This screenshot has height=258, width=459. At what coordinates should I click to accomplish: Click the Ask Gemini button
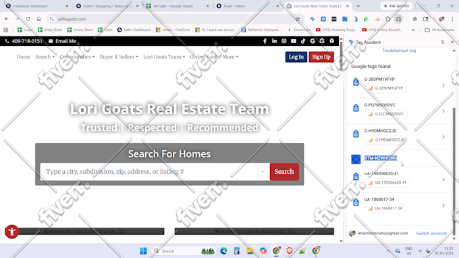[396, 6]
